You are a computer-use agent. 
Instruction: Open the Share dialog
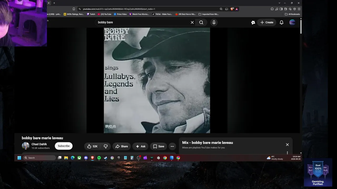[x=122, y=146]
